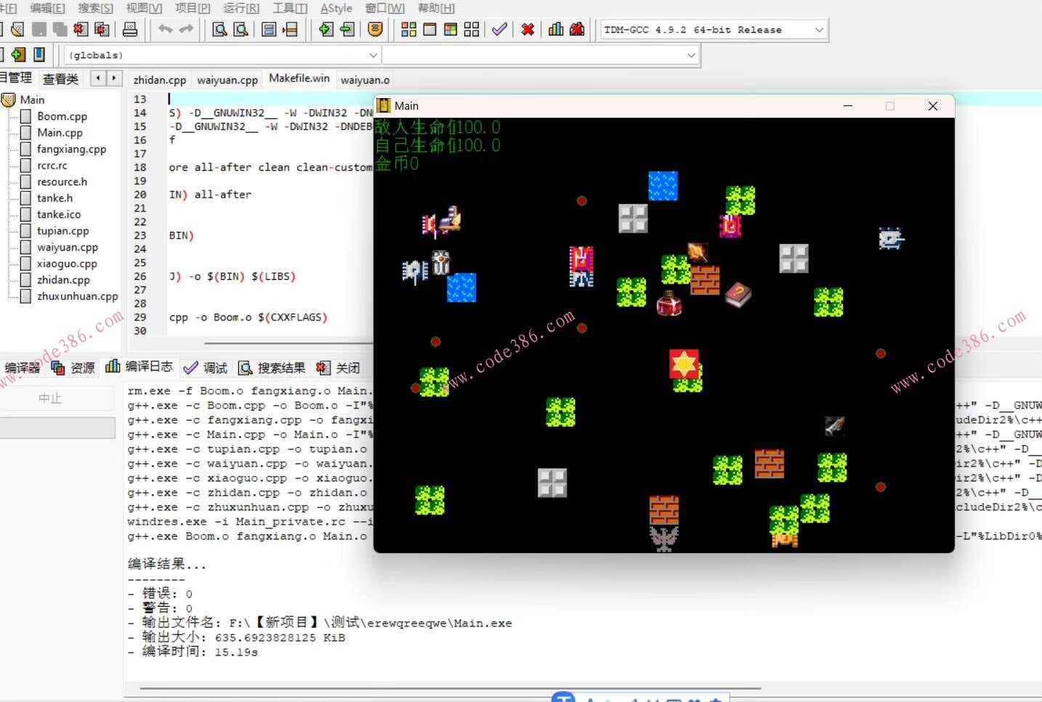Open the 编辑[E] menu
Viewport: 1042px width, 702px height.
pyautogui.click(x=48, y=8)
